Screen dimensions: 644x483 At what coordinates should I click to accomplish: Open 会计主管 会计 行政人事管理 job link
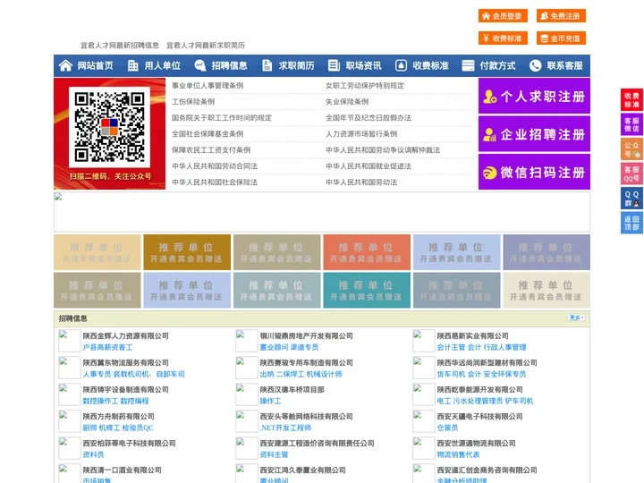(481, 347)
